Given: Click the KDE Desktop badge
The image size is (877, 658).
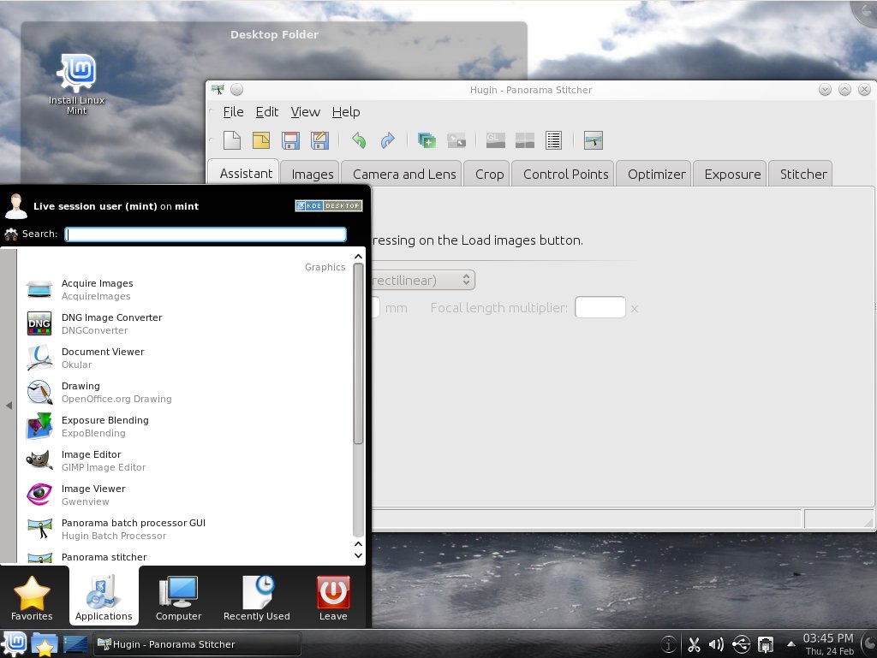Looking at the screenshot, I should (329, 205).
